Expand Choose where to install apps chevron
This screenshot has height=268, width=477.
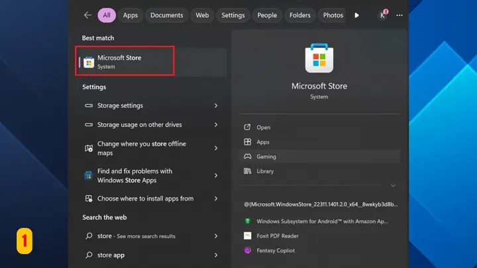tap(216, 199)
